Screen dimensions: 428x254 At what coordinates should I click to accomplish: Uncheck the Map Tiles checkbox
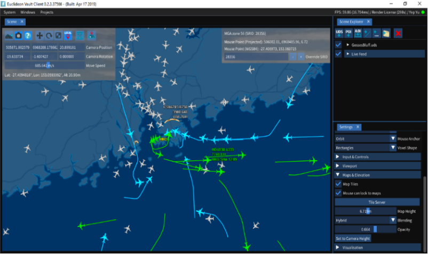pos(338,184)
